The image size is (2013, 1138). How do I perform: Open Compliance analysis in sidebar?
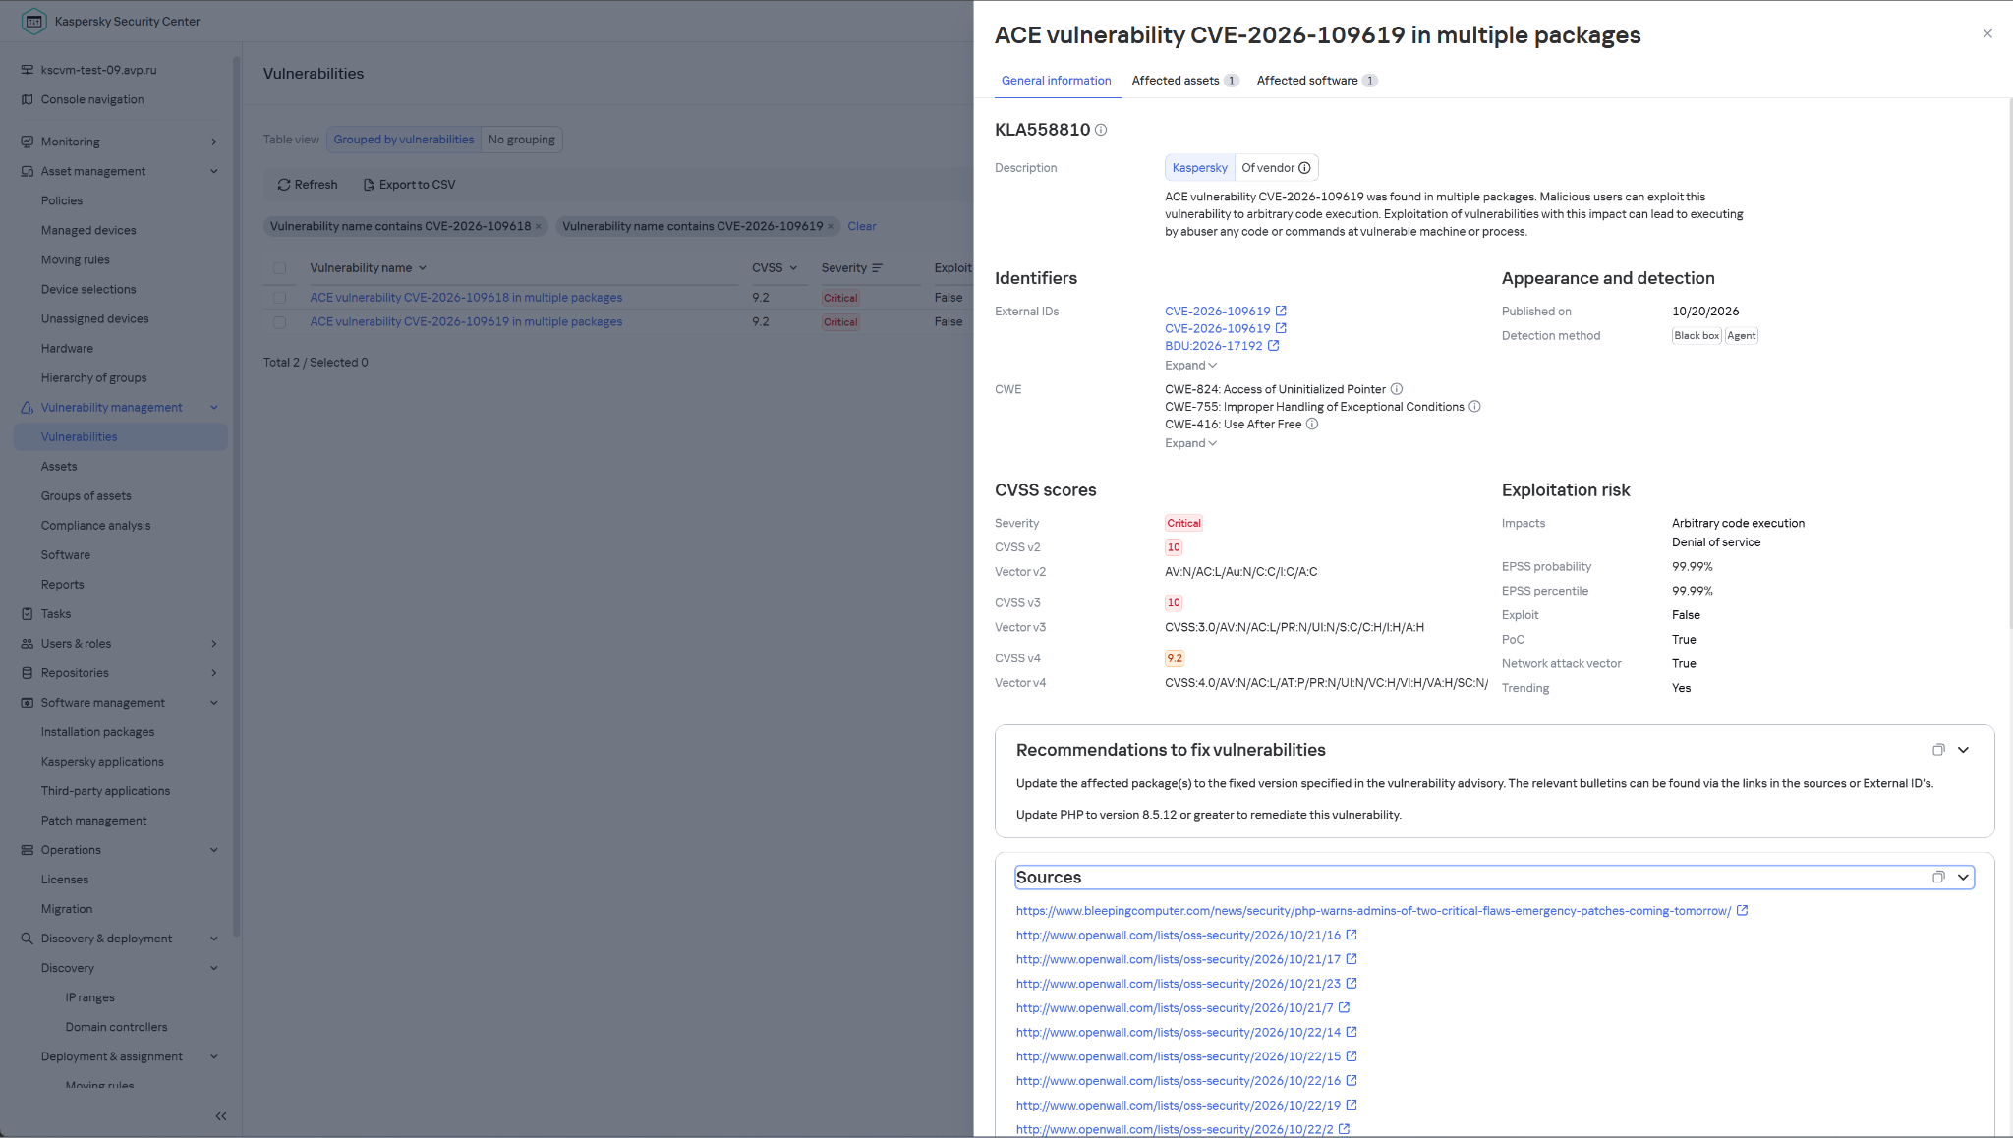95,526
